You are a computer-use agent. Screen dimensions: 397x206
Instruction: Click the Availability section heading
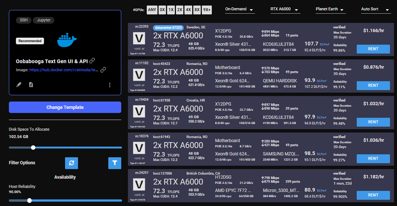(x=65, y=177)
